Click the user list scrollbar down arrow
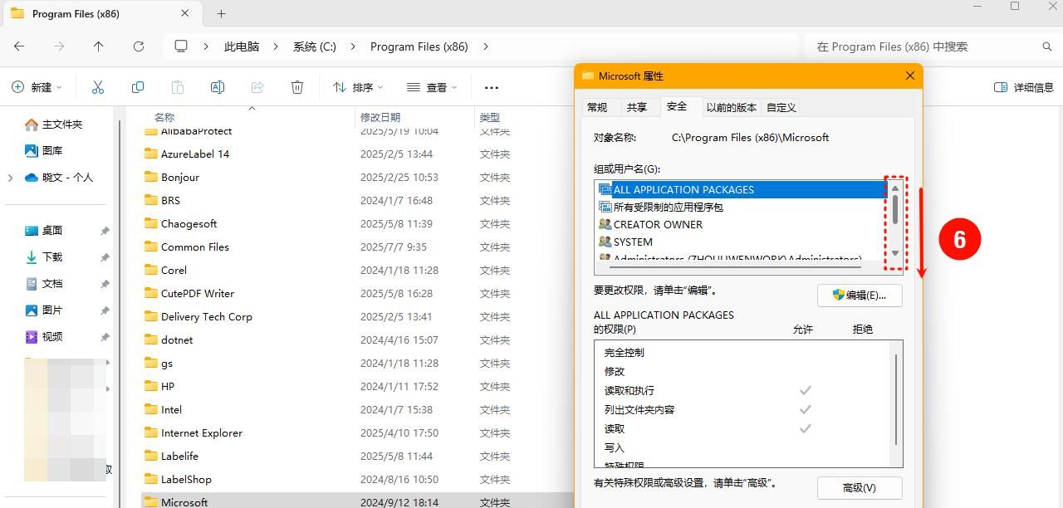The image size is (1063, 508). click(x=895, y=253)
